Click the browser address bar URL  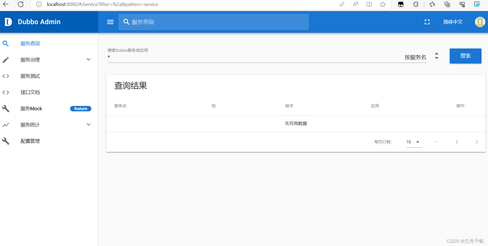point(102,4)
